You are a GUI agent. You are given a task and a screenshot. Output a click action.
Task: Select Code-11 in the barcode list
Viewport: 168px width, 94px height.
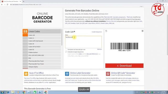click(x=42, y=38)
